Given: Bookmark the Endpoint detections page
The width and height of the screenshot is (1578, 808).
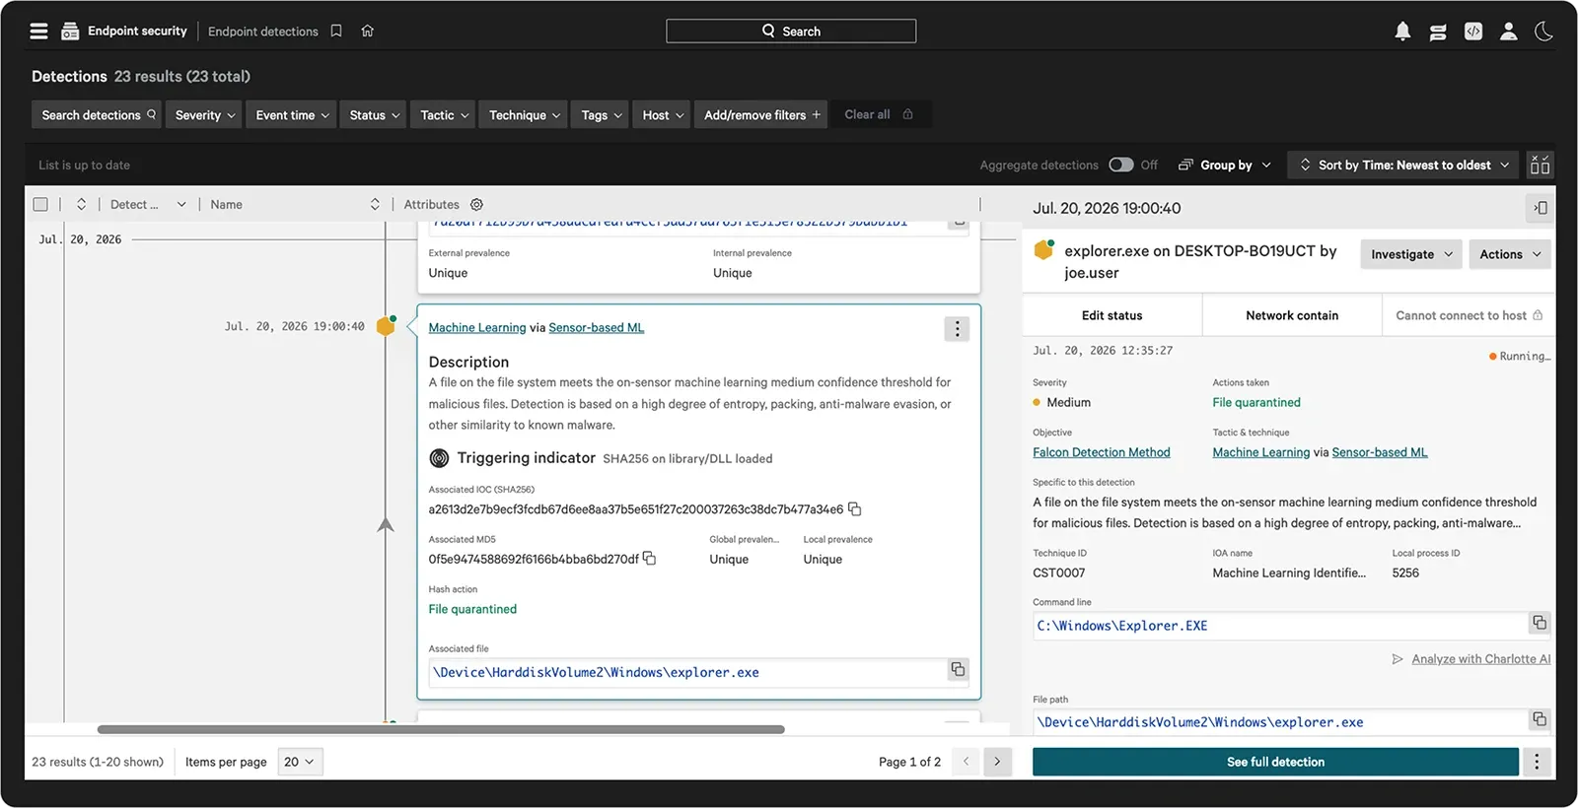Looking at the screenshot, I should click(x=336, y=32).
